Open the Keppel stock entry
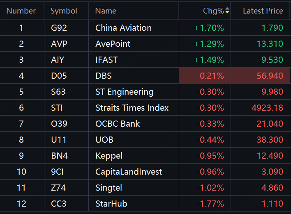The image size is (291, 214). (109, 156)
